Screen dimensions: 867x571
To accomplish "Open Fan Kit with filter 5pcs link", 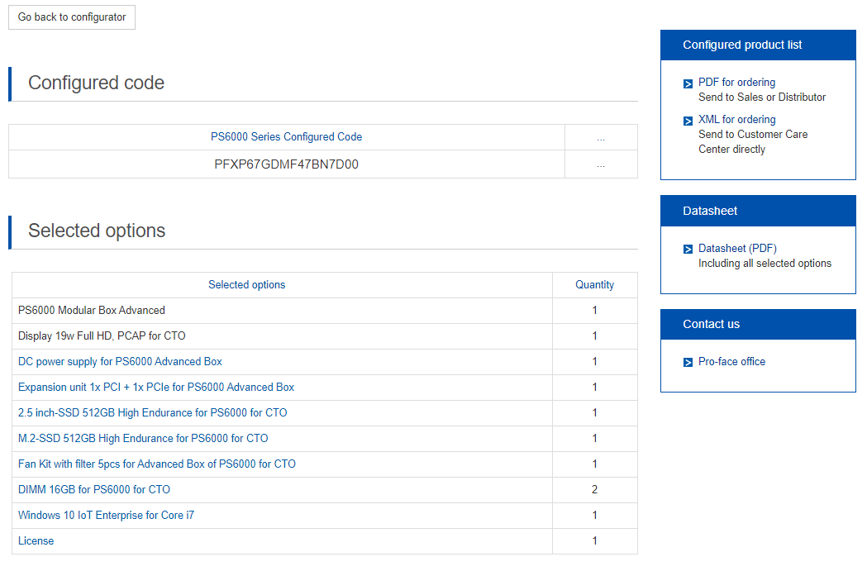I will click(157, 464).
